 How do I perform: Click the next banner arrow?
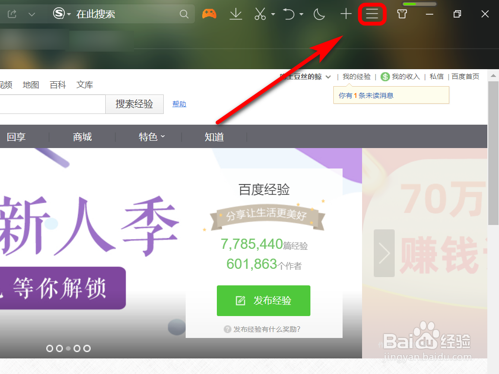384,253
